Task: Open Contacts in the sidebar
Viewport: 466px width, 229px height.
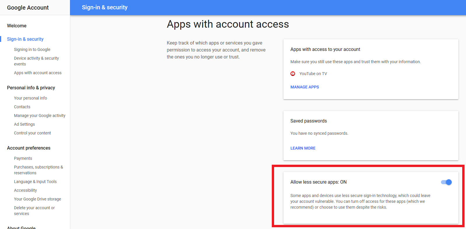Action: pos(22,107)
